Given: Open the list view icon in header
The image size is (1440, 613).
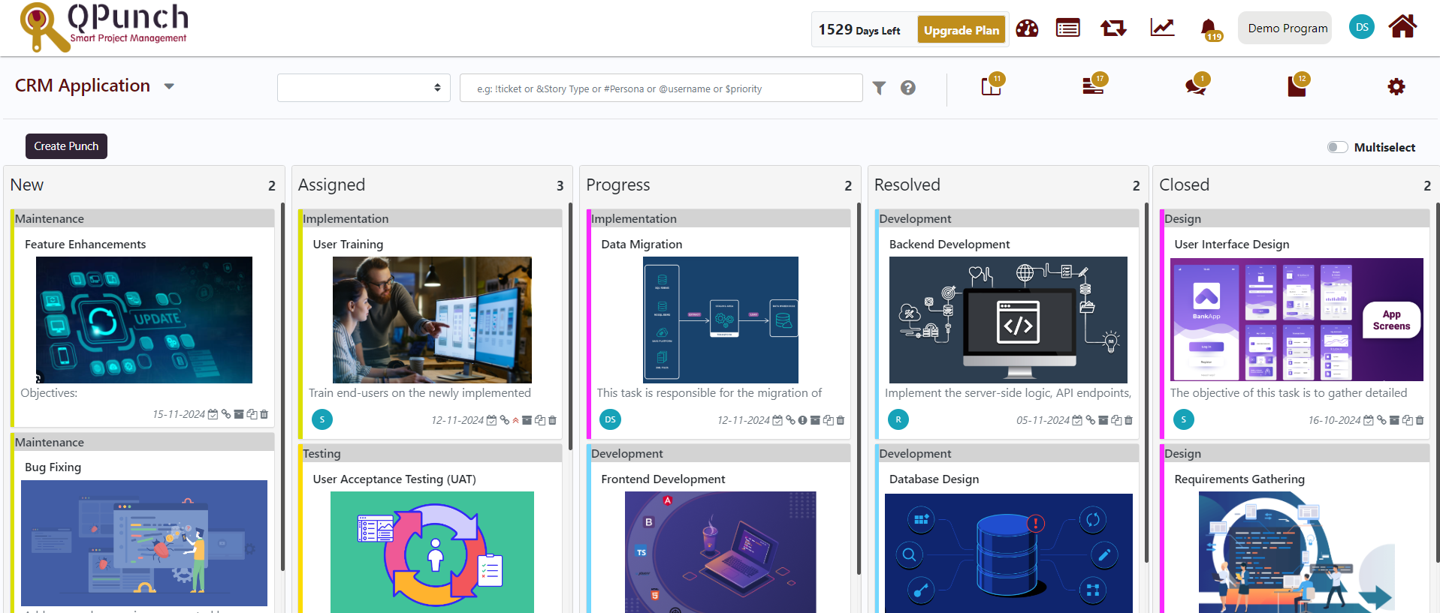Looking at the screenshot, I should click(1067, 29).
